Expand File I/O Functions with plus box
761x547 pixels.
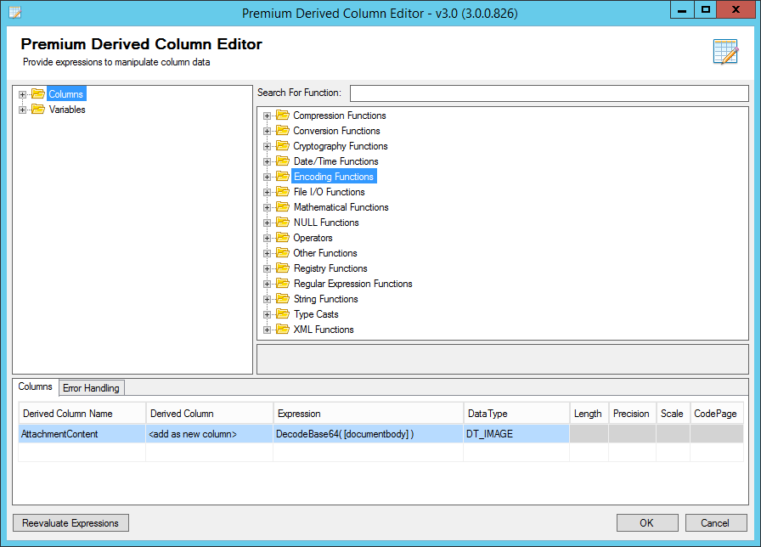click(267, 192)
